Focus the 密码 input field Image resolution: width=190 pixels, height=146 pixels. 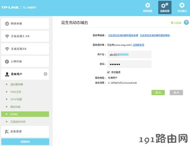click(x=129, y=64)
